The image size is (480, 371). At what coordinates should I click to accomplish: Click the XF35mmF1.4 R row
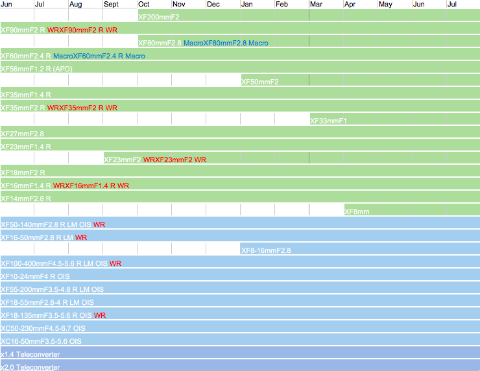tap(240, 93)
